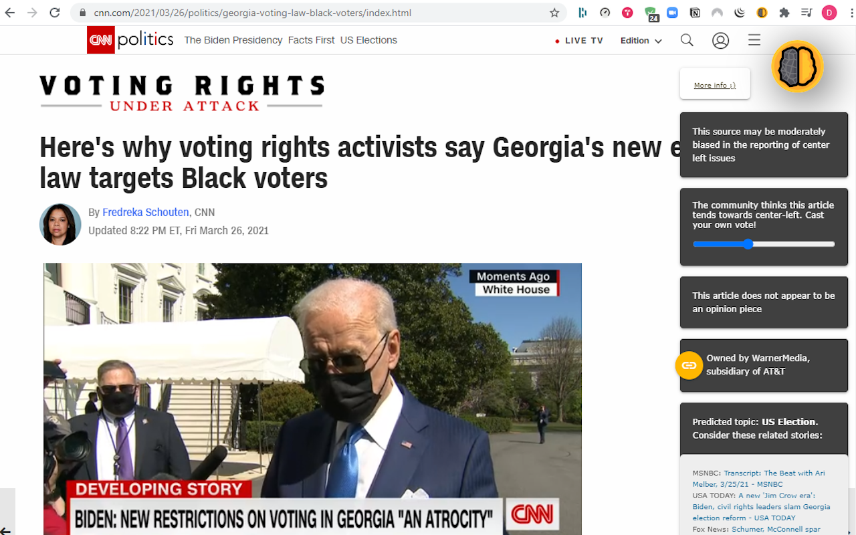856x535 pixels.
Task: Reload the page
Action: (x=55, y=13)
